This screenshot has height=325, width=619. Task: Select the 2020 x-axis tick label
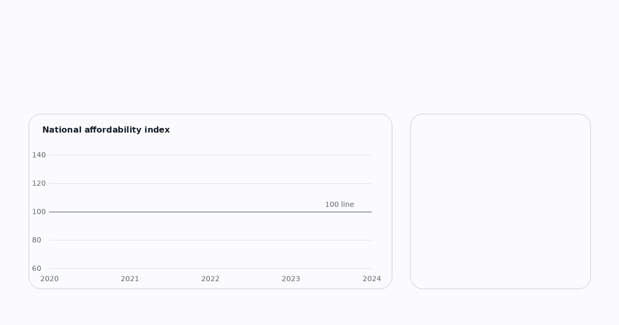(x=50, y=279)
